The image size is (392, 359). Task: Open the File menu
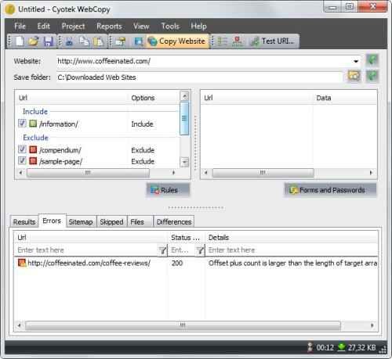point(20,27)
